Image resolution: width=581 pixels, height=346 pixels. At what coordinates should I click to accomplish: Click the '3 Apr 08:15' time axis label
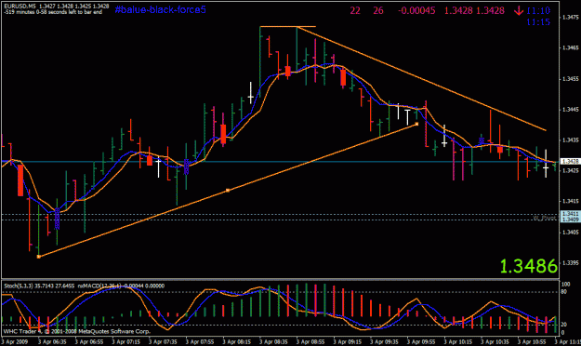[237, 341]
